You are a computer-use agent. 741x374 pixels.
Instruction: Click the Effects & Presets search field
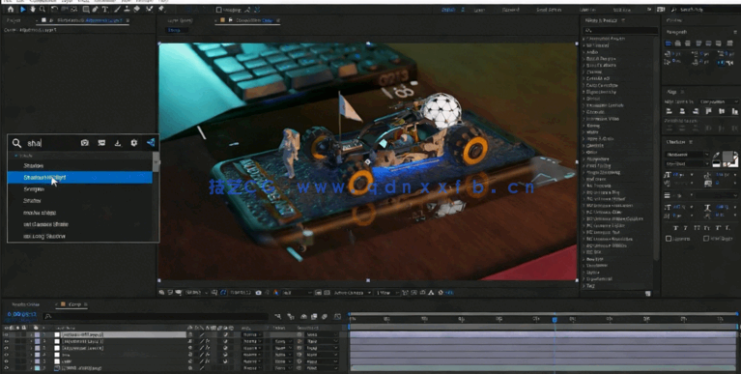click(620, 31)
